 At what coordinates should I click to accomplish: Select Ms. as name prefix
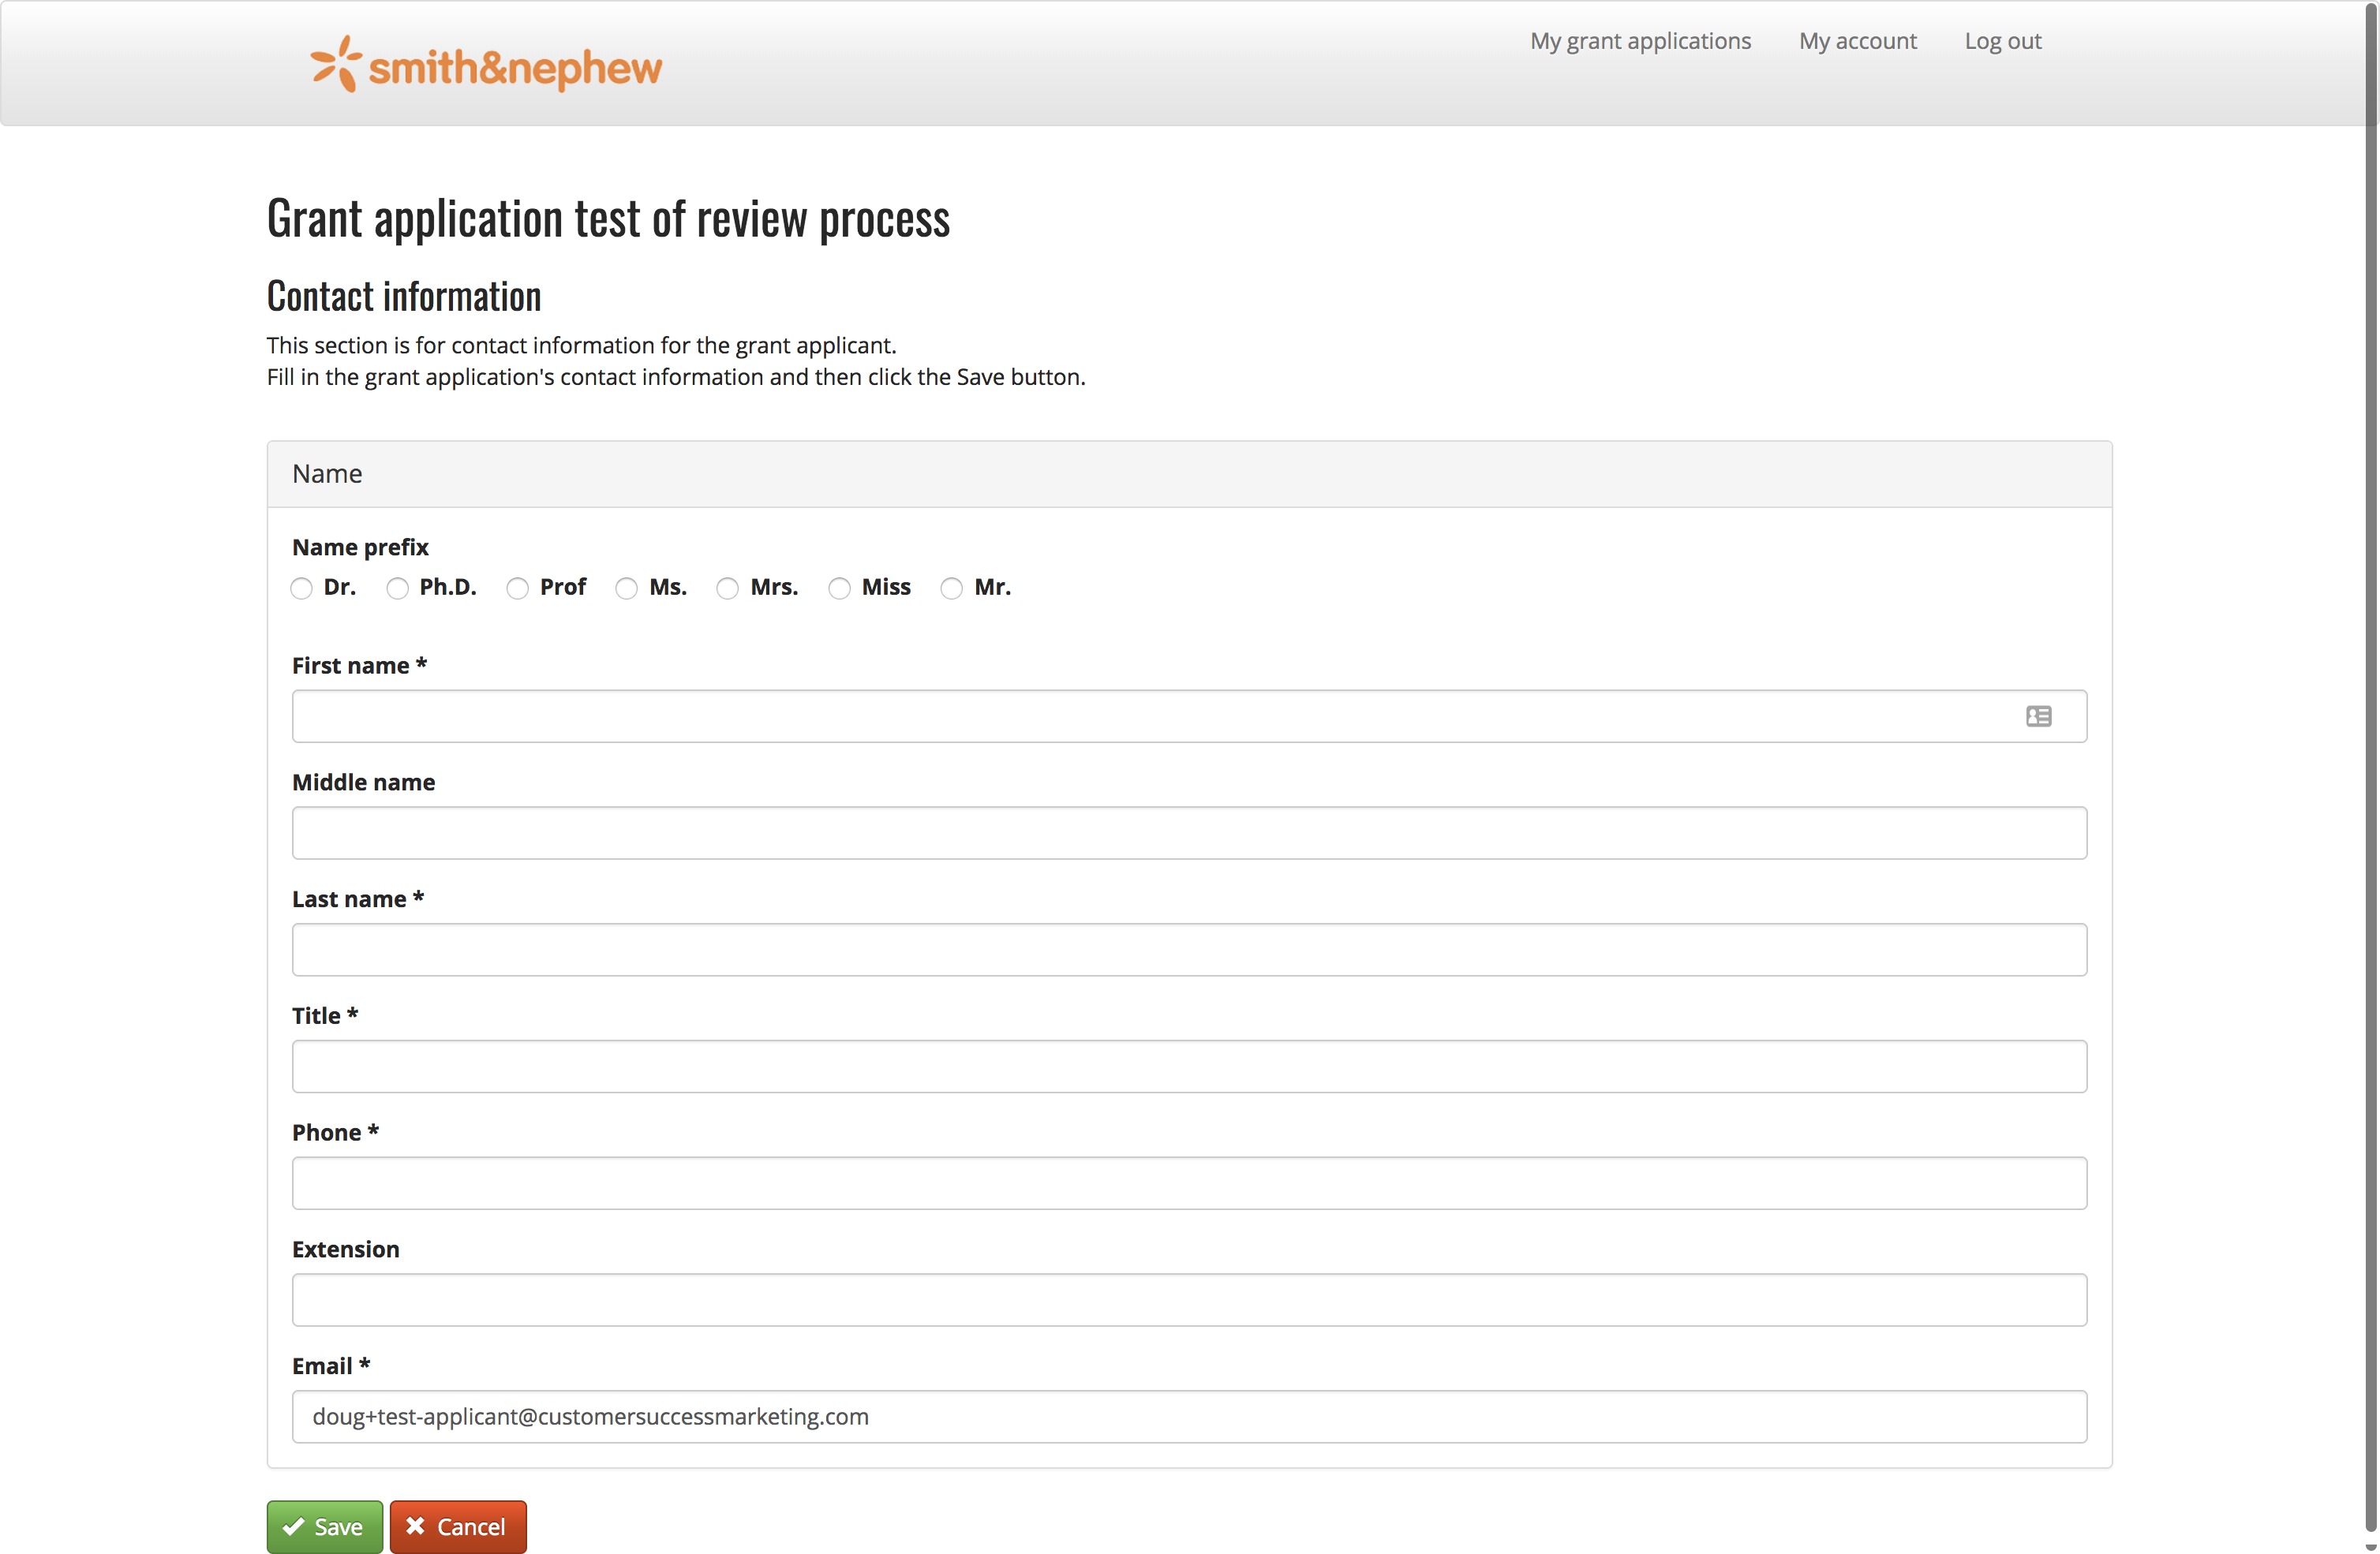tap(627, 588)
